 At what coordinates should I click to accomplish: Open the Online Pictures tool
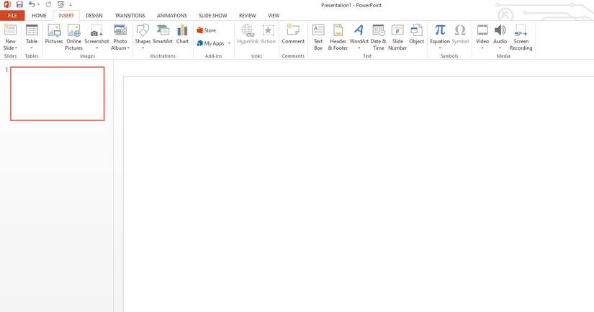point(73,37)
